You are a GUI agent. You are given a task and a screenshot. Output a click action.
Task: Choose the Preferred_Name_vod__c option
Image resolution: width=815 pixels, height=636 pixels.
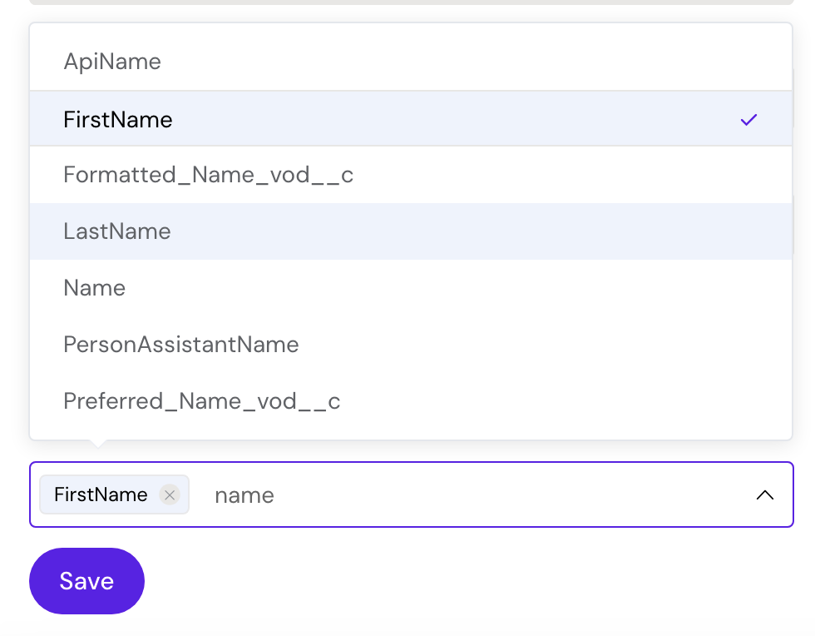tap(202, 401)
